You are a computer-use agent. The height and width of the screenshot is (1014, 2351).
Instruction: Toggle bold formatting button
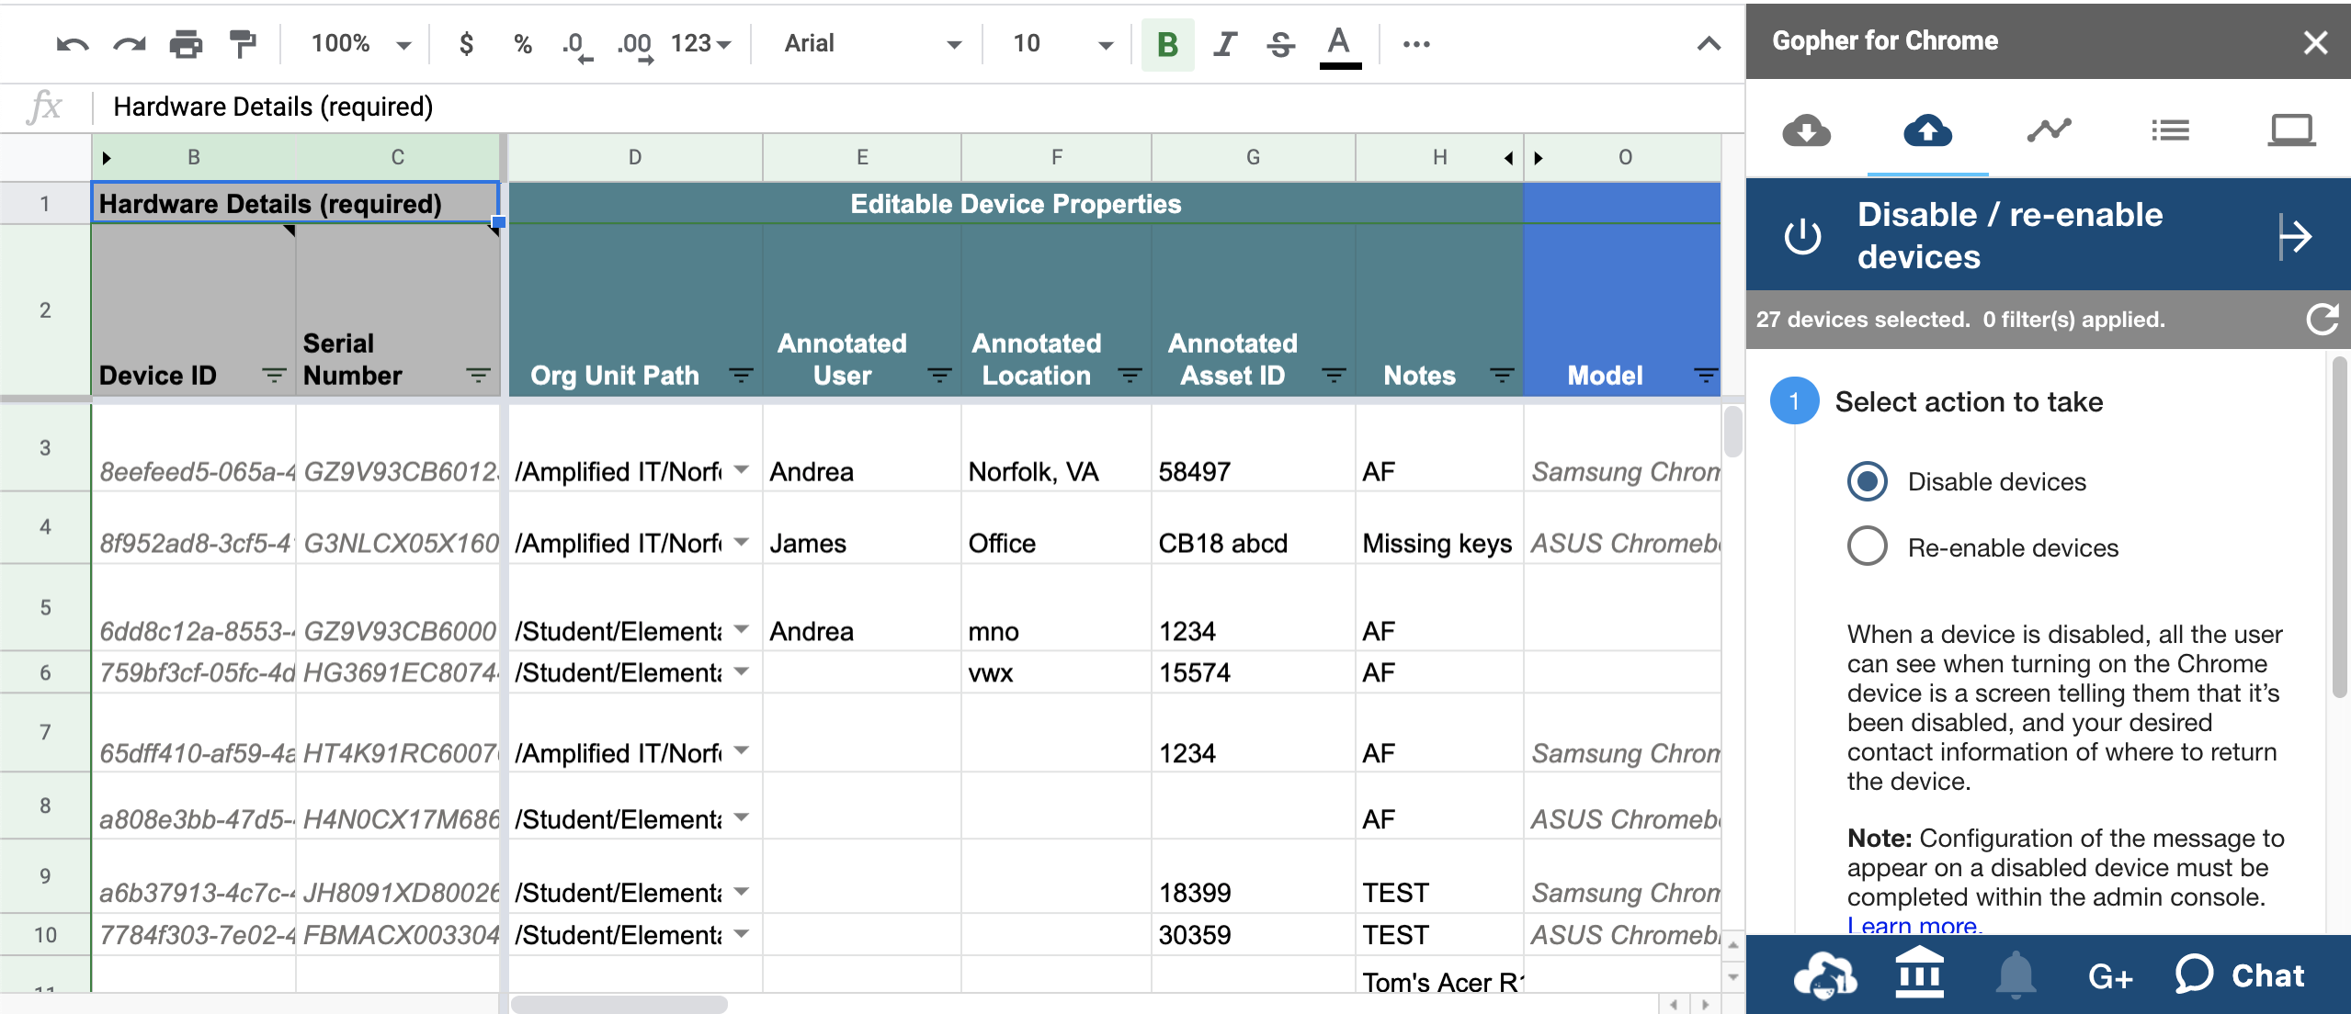pos(1167,44)
